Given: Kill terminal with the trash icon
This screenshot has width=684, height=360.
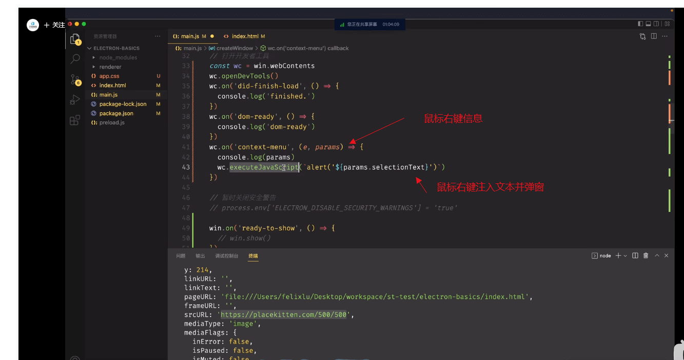Looking at the screenshot, I should (646, 256).
